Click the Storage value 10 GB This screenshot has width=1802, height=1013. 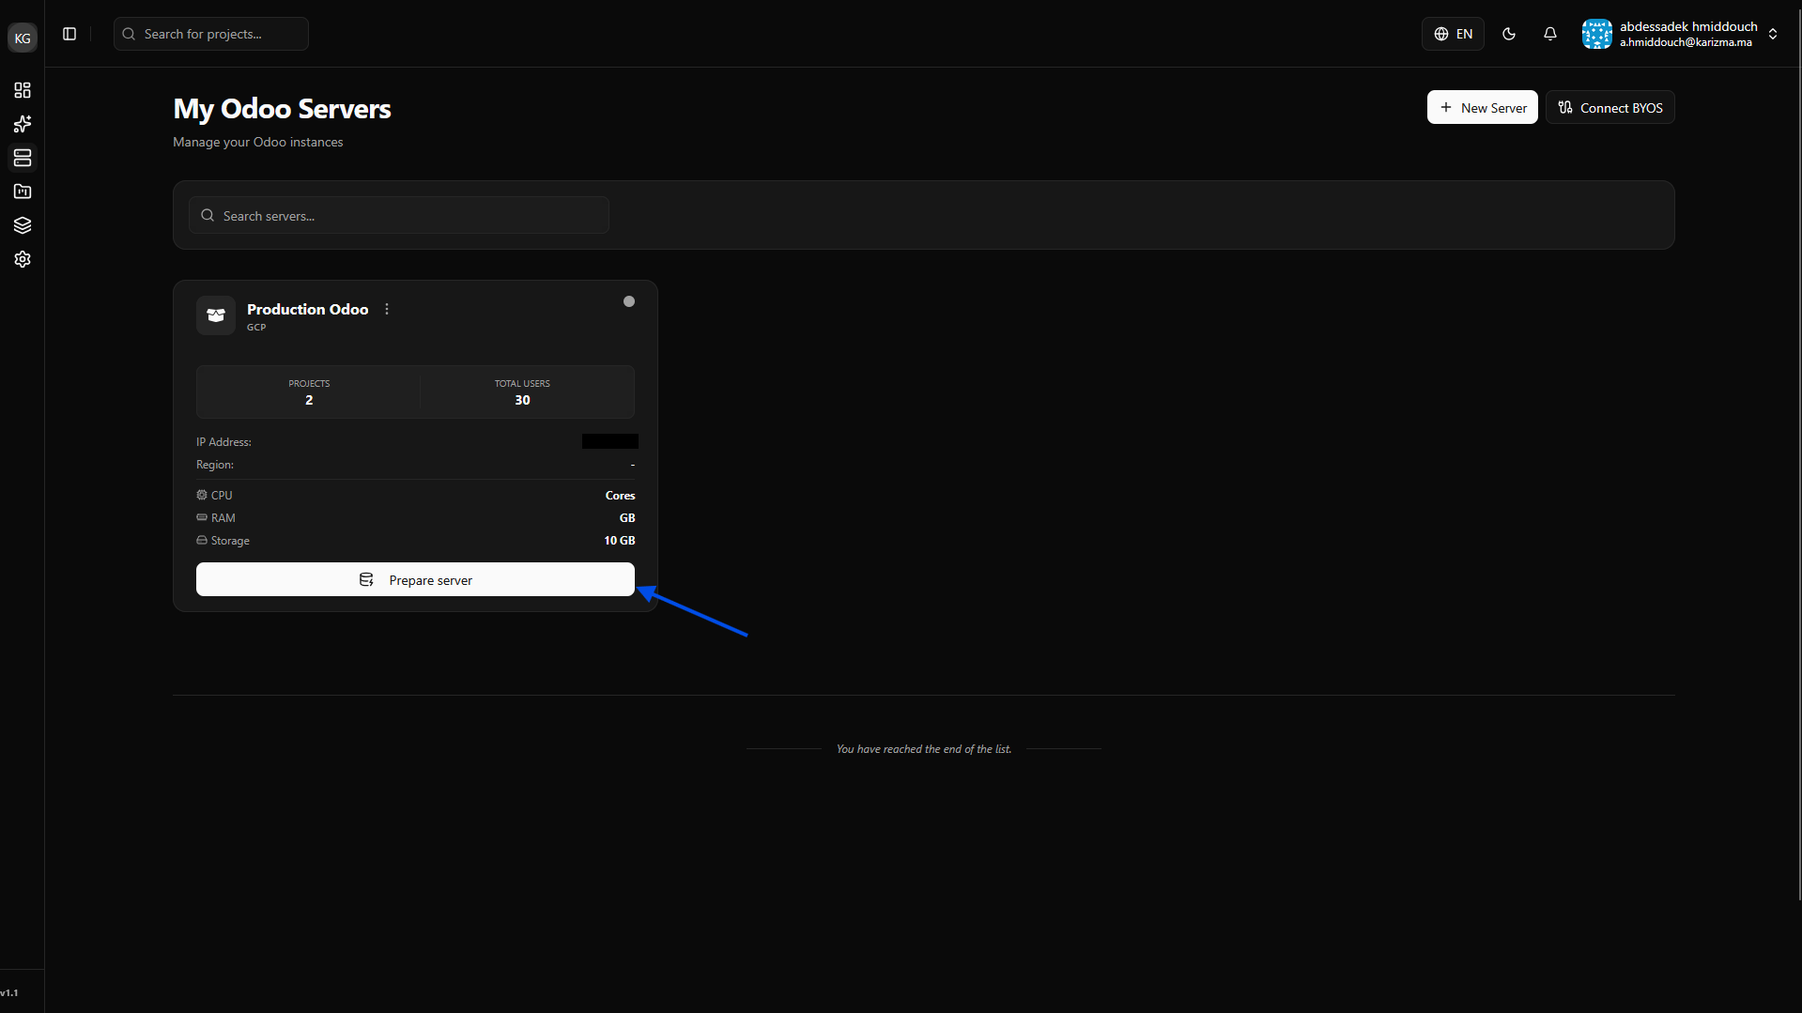click(x=620, y=540)
